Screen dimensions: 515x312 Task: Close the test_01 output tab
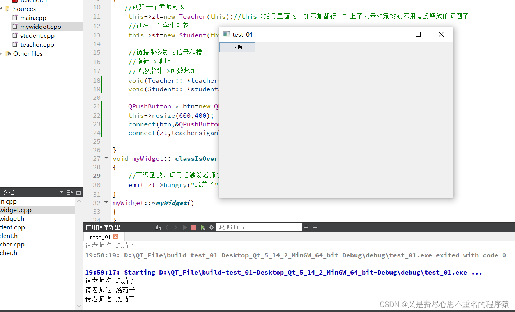[115, 237]
